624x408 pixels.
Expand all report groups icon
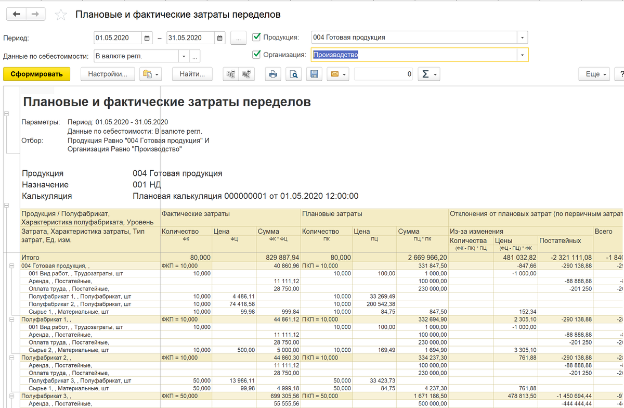click(246, 74)
